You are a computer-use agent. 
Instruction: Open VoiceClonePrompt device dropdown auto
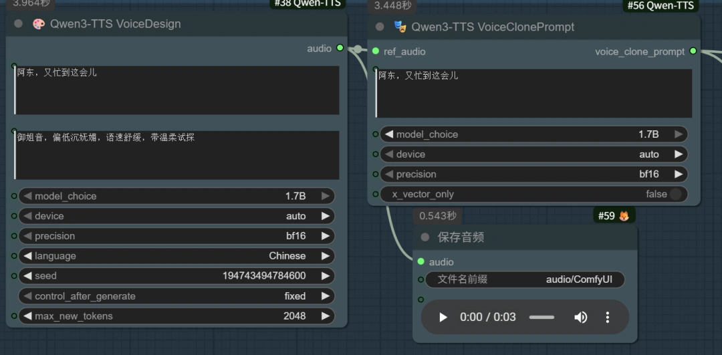(533, 154)
